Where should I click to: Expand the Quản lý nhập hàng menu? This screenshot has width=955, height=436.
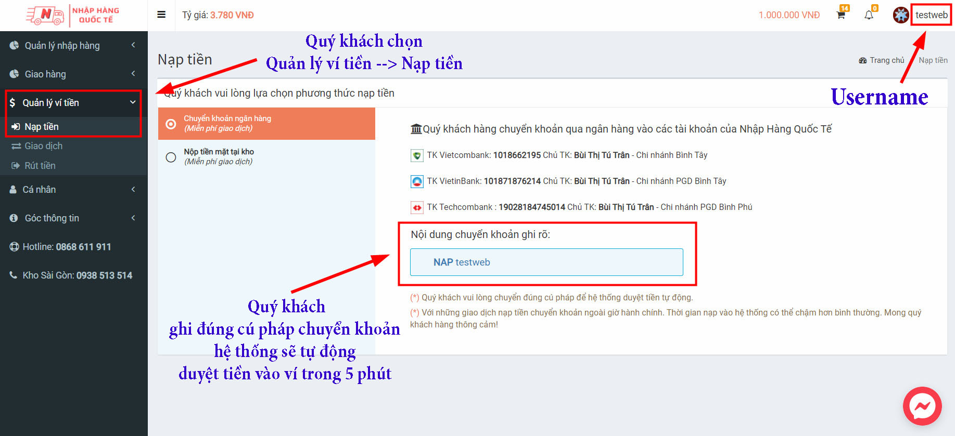click(x=73, y=45)
